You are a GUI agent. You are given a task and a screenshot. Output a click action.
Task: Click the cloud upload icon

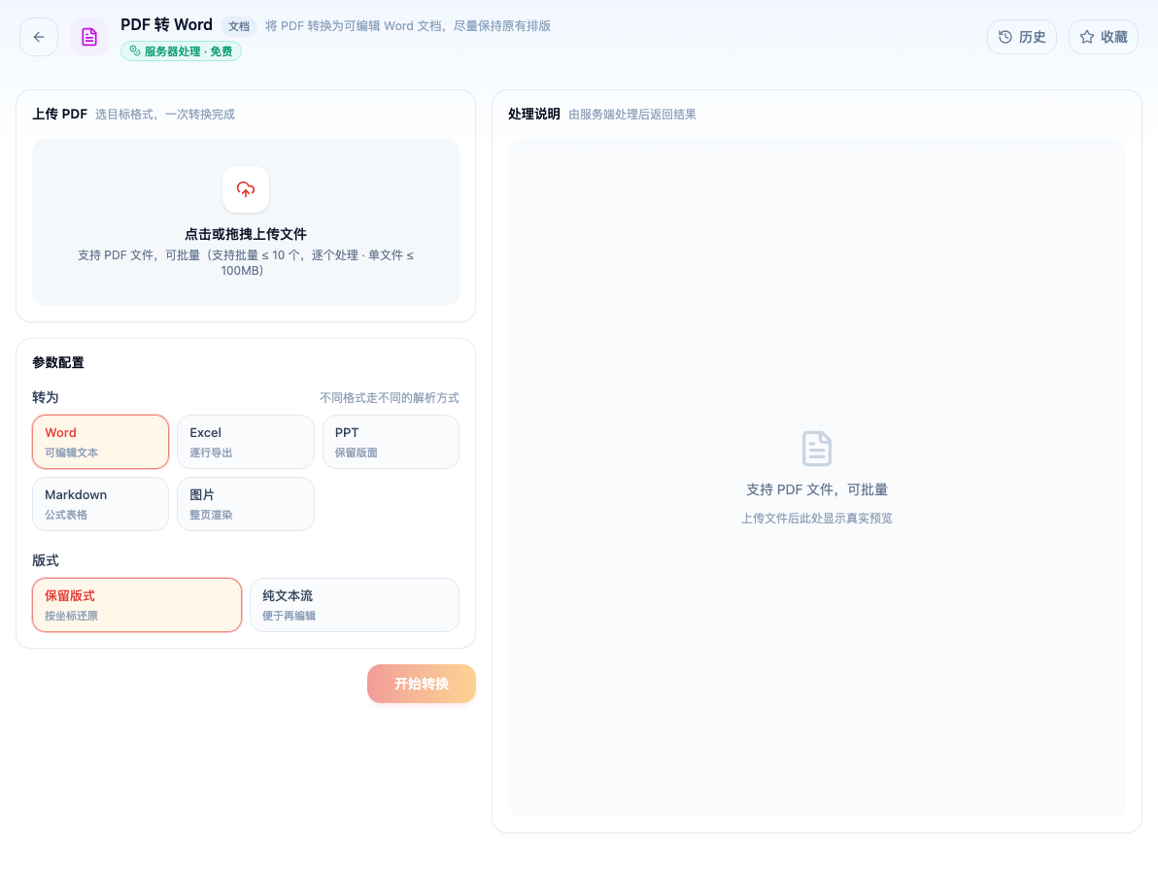pyautogui.click(x=246, y=189)
